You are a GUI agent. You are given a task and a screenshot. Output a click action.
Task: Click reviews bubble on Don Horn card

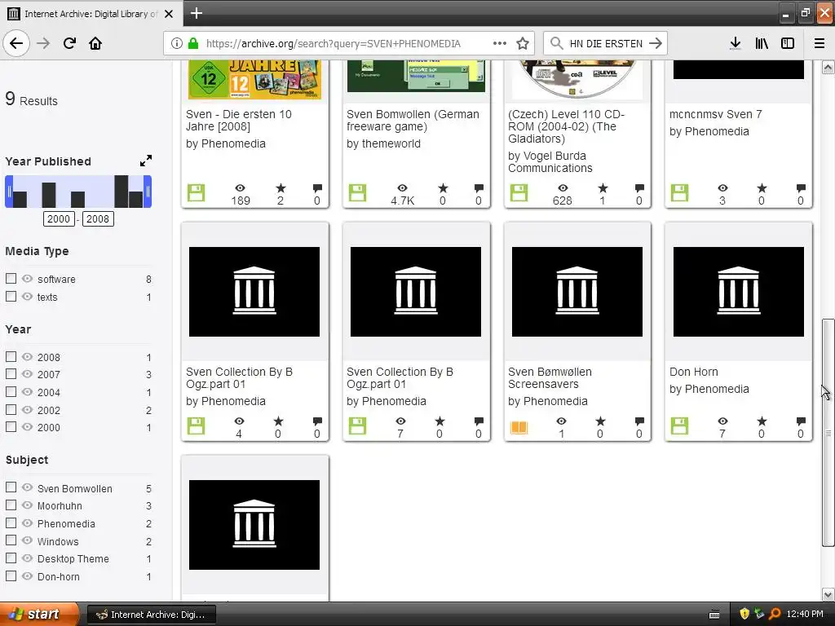801,421
